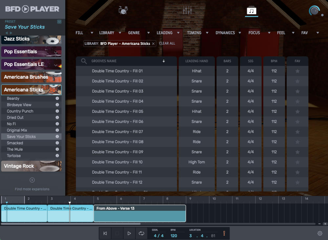The width and height of the screenshot is (328, 240).
Task: Open the Drum Kit view
Action: point(123,10)
